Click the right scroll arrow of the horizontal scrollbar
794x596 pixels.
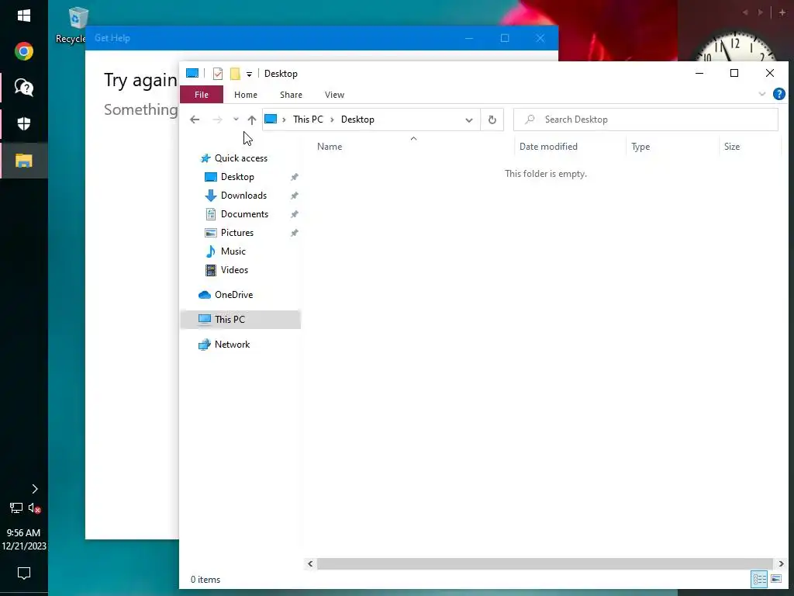[x=780, y=563]
